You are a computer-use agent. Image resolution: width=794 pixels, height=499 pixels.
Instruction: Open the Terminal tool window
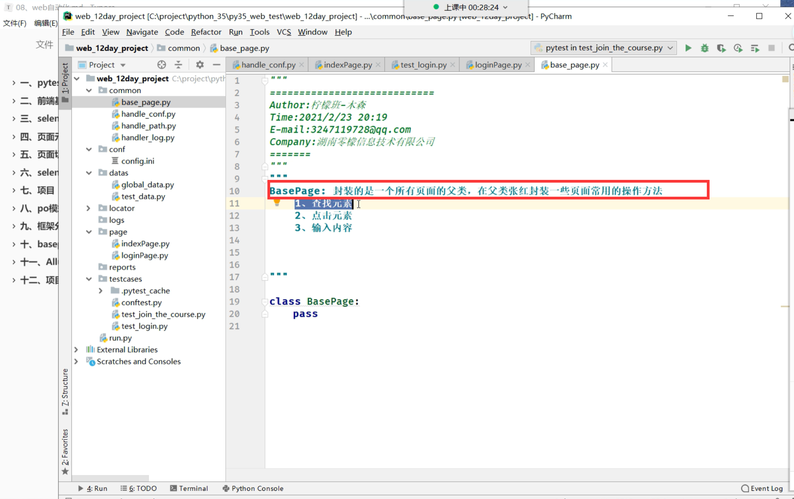(x=189, y=488)
